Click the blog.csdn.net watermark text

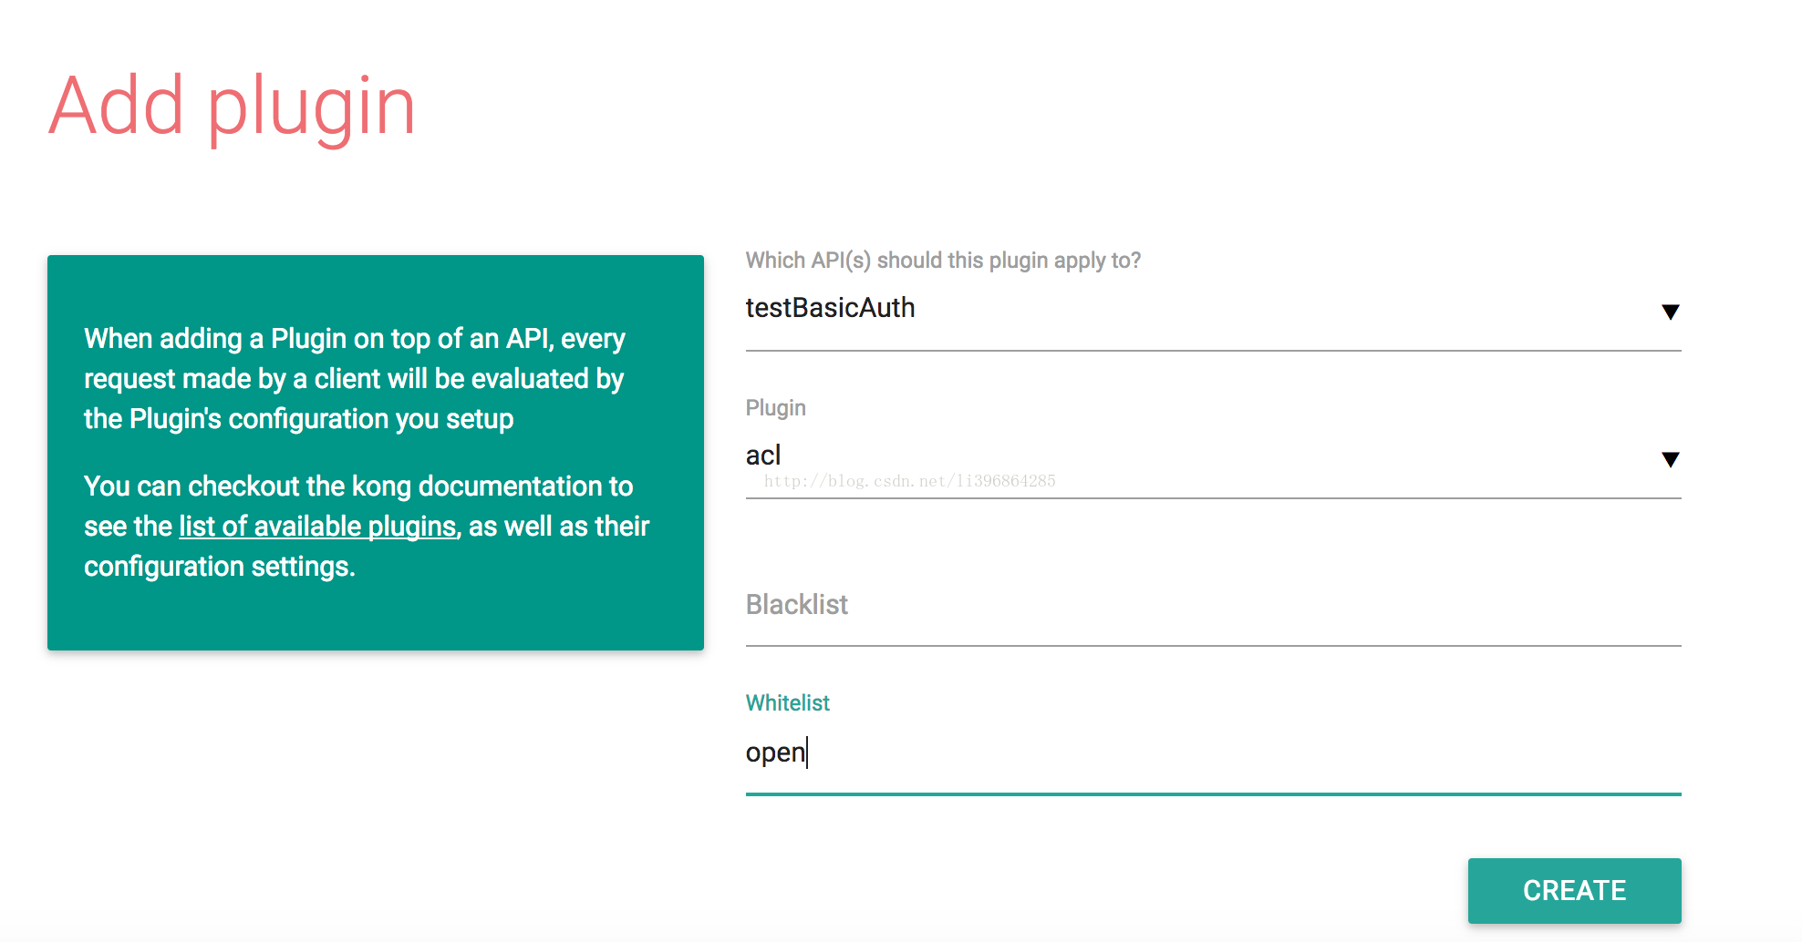coord(909,481)
